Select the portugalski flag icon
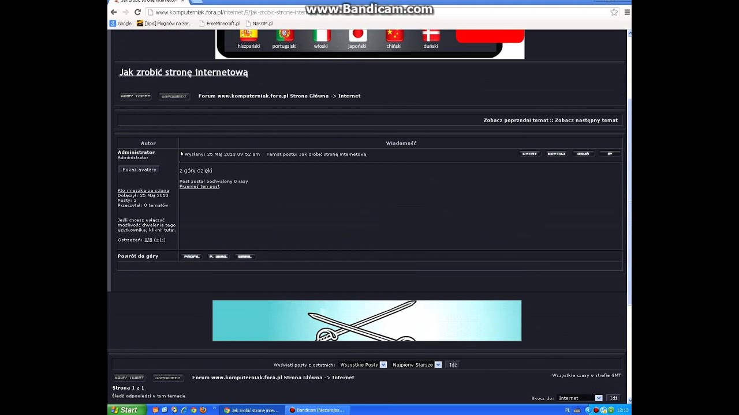This screenshot has height=415, width=739. [285, 36]
